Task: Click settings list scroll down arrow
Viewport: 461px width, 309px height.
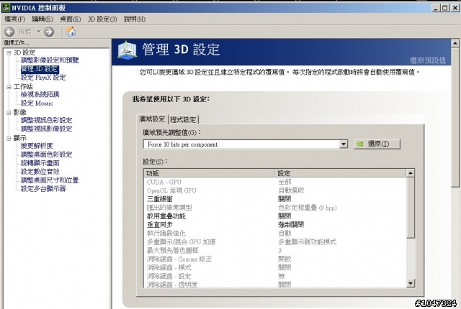Action: (x=411, y=283)
